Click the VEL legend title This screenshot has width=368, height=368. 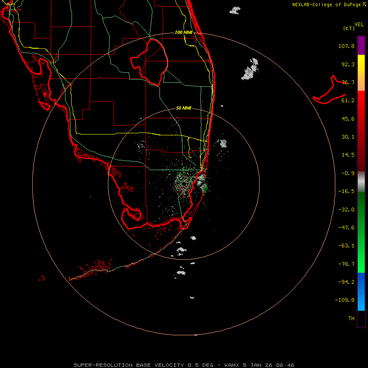[x=359, y=25]
